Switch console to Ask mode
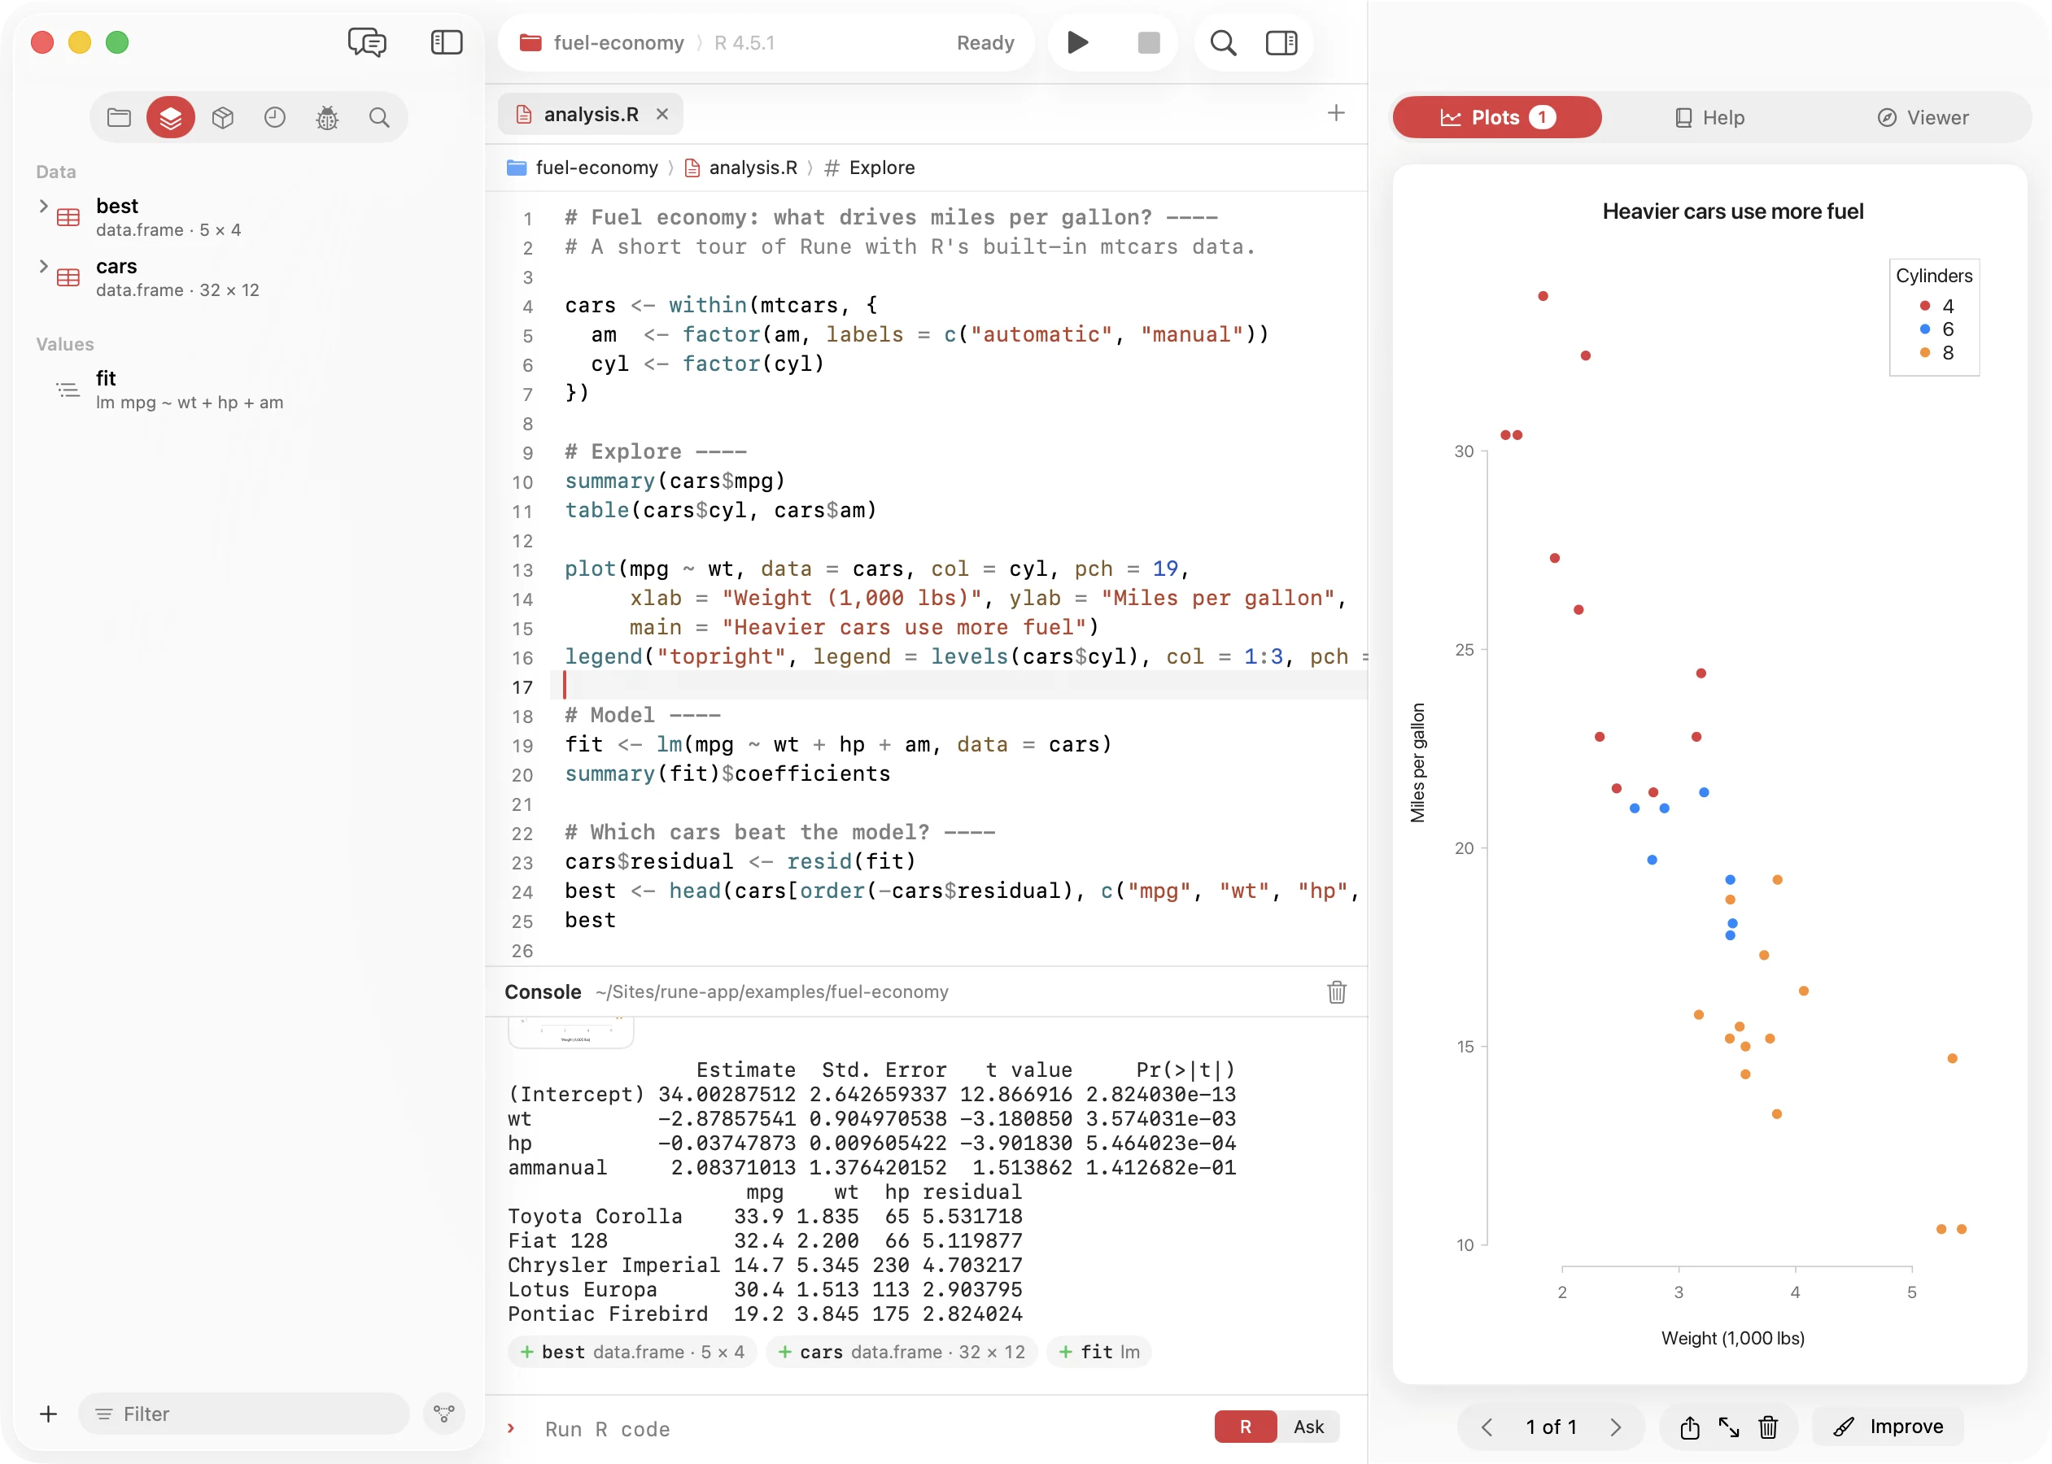This screenshot has height=1464, width=2052. point(1308,1427)
